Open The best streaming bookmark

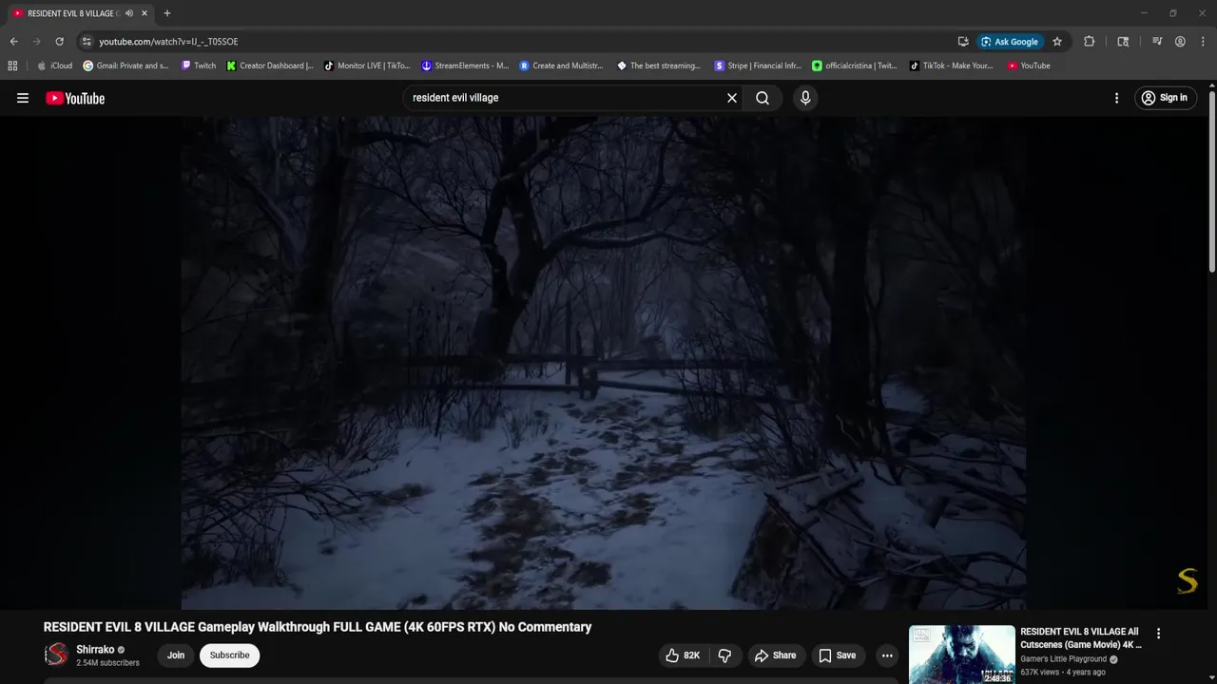659,66
